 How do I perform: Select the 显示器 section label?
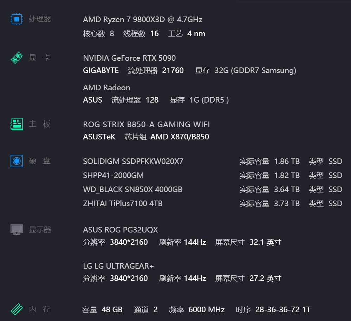40,229
